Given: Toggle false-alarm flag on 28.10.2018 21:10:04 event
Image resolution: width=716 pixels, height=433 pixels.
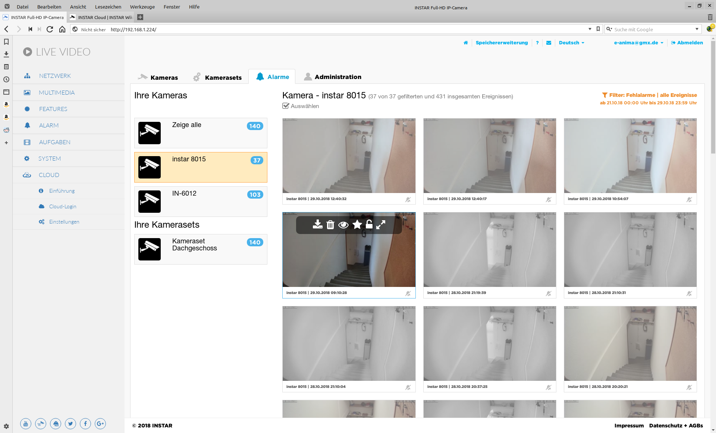Looking at the screenshot, I should point(408,387).
